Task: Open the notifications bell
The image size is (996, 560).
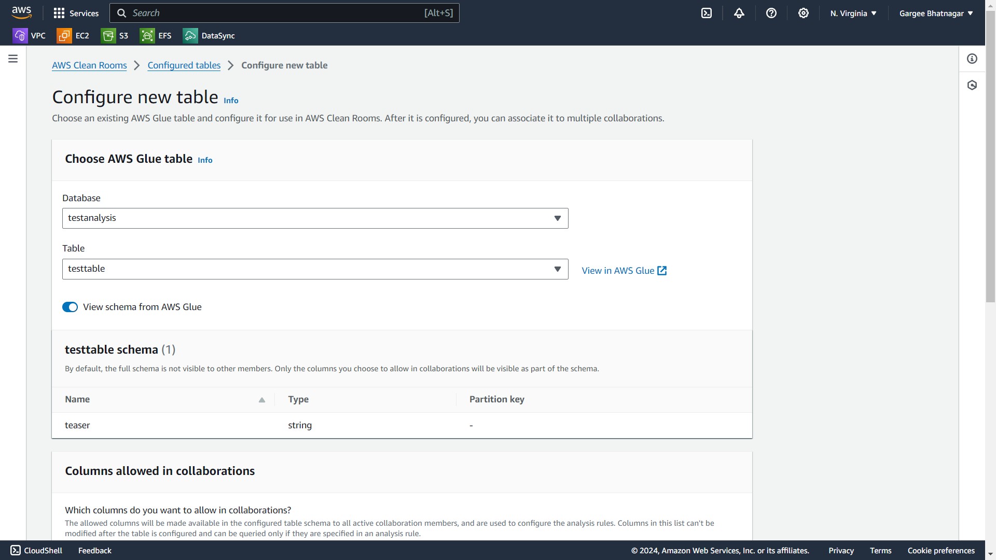Action: pyautogui.click(x=739, y=13)
